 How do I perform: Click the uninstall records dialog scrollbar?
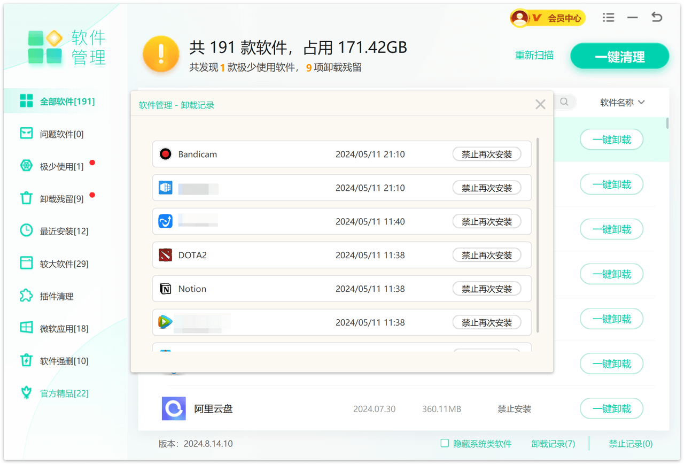point(537,235)
